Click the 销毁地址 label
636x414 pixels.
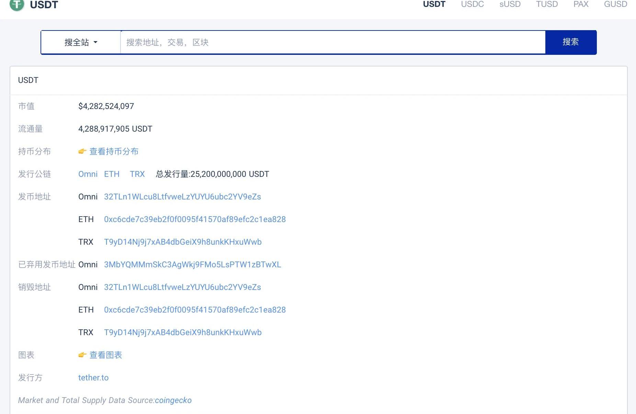coord(35,287)
